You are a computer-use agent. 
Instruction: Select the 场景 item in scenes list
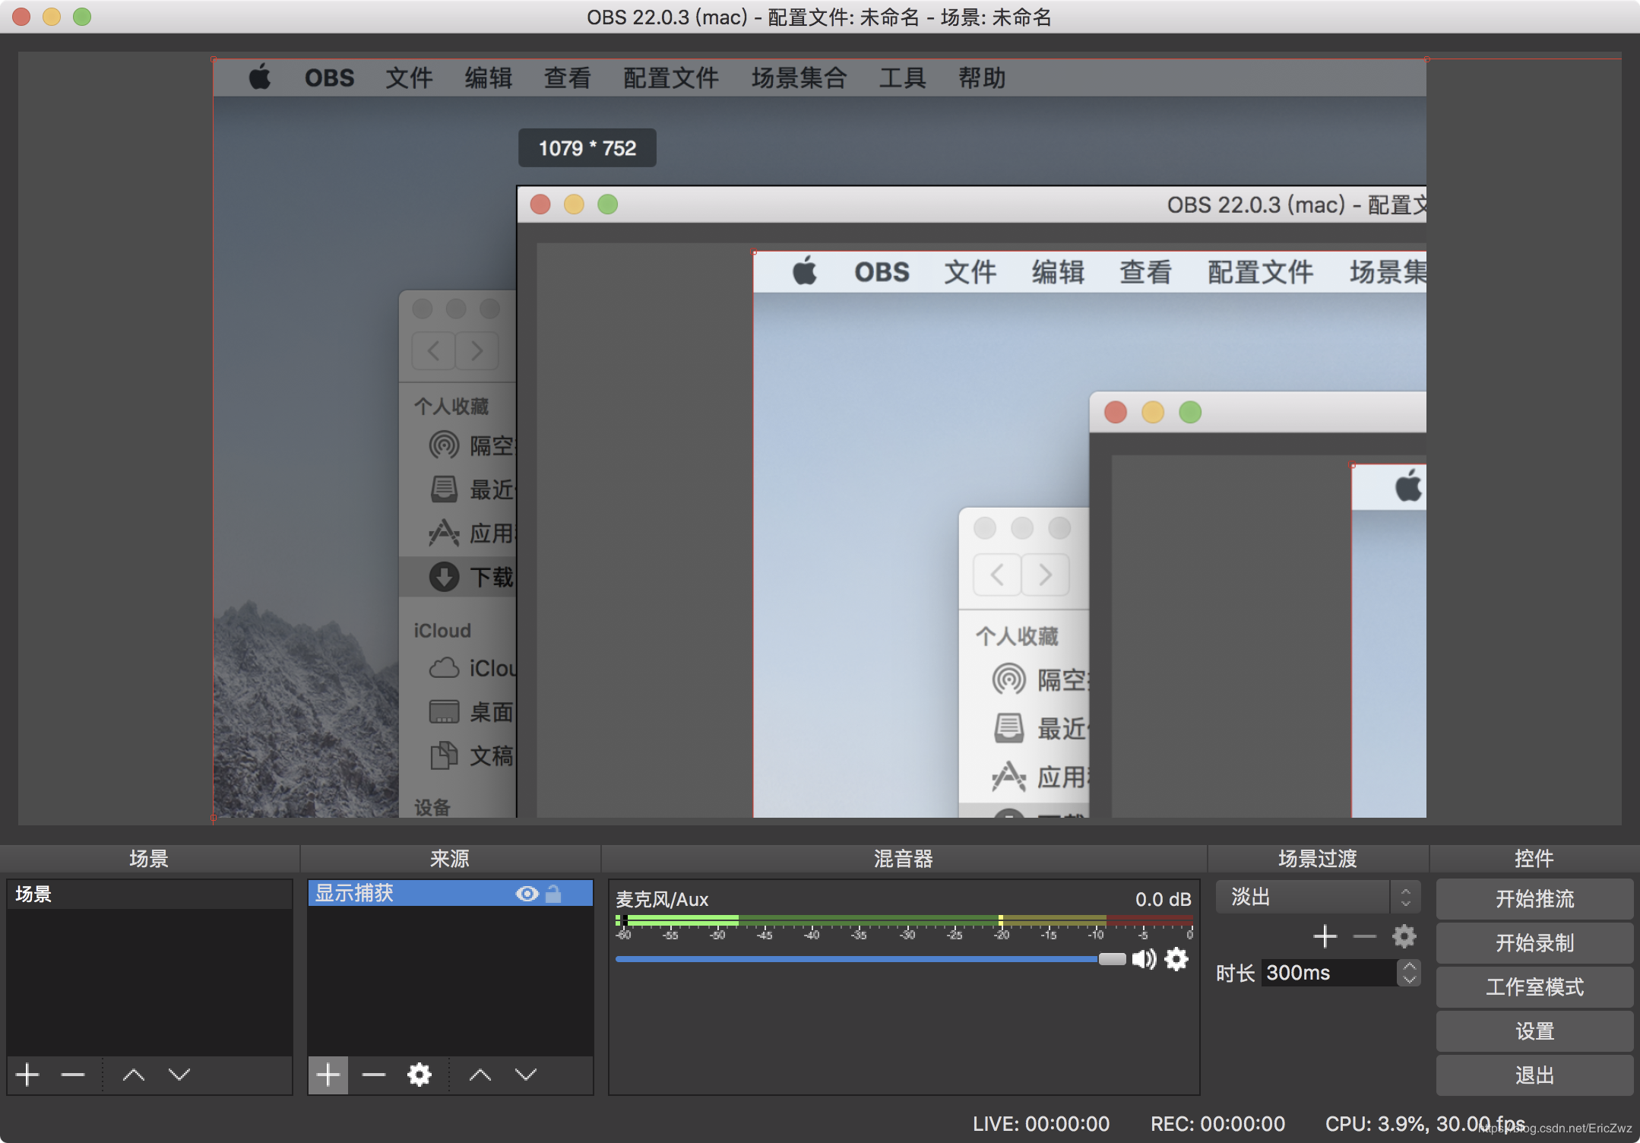point(150,894)
